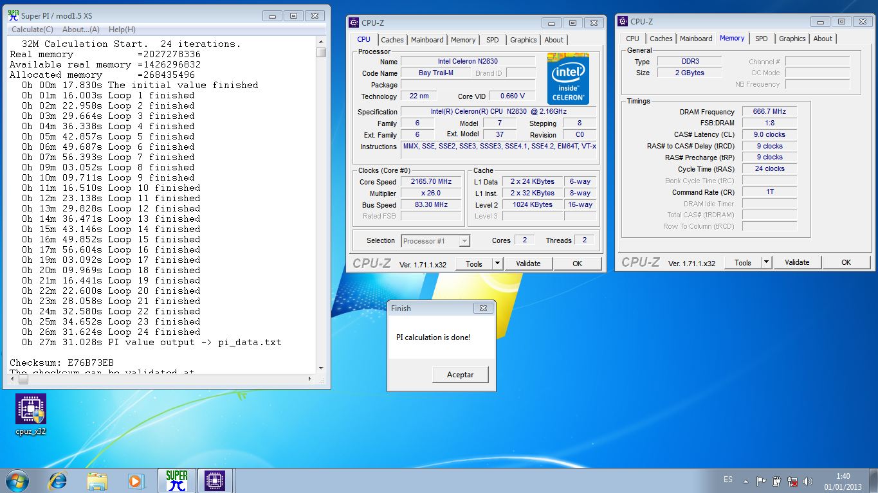Switch to Memory tab in CPU window
The height and width of the screenshot is (493, 878).
pos(463,40)
